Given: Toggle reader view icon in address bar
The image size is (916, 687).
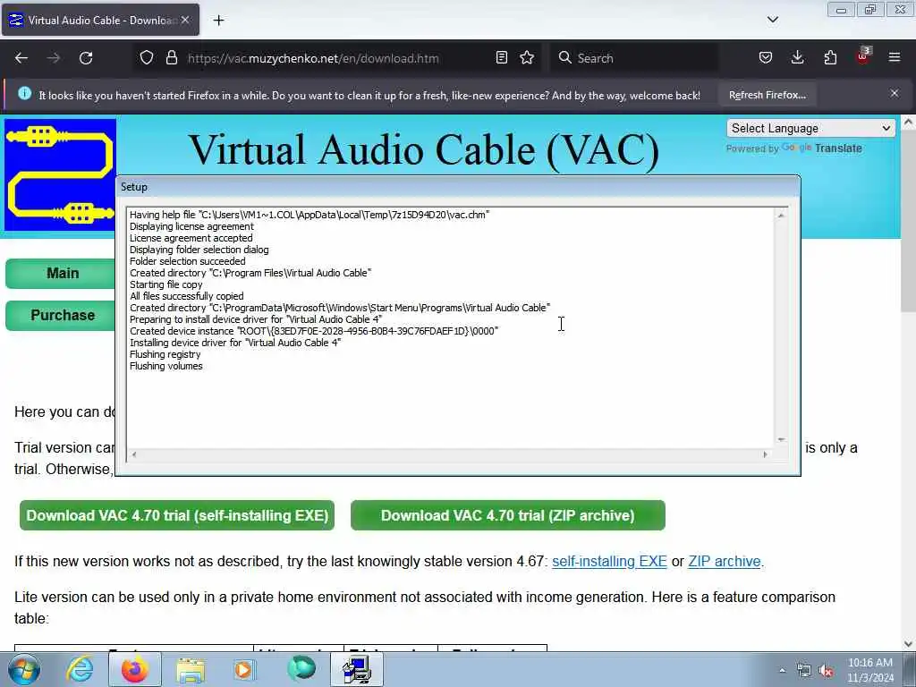Looking at the screenshot, I should click(x=501, y=58).
